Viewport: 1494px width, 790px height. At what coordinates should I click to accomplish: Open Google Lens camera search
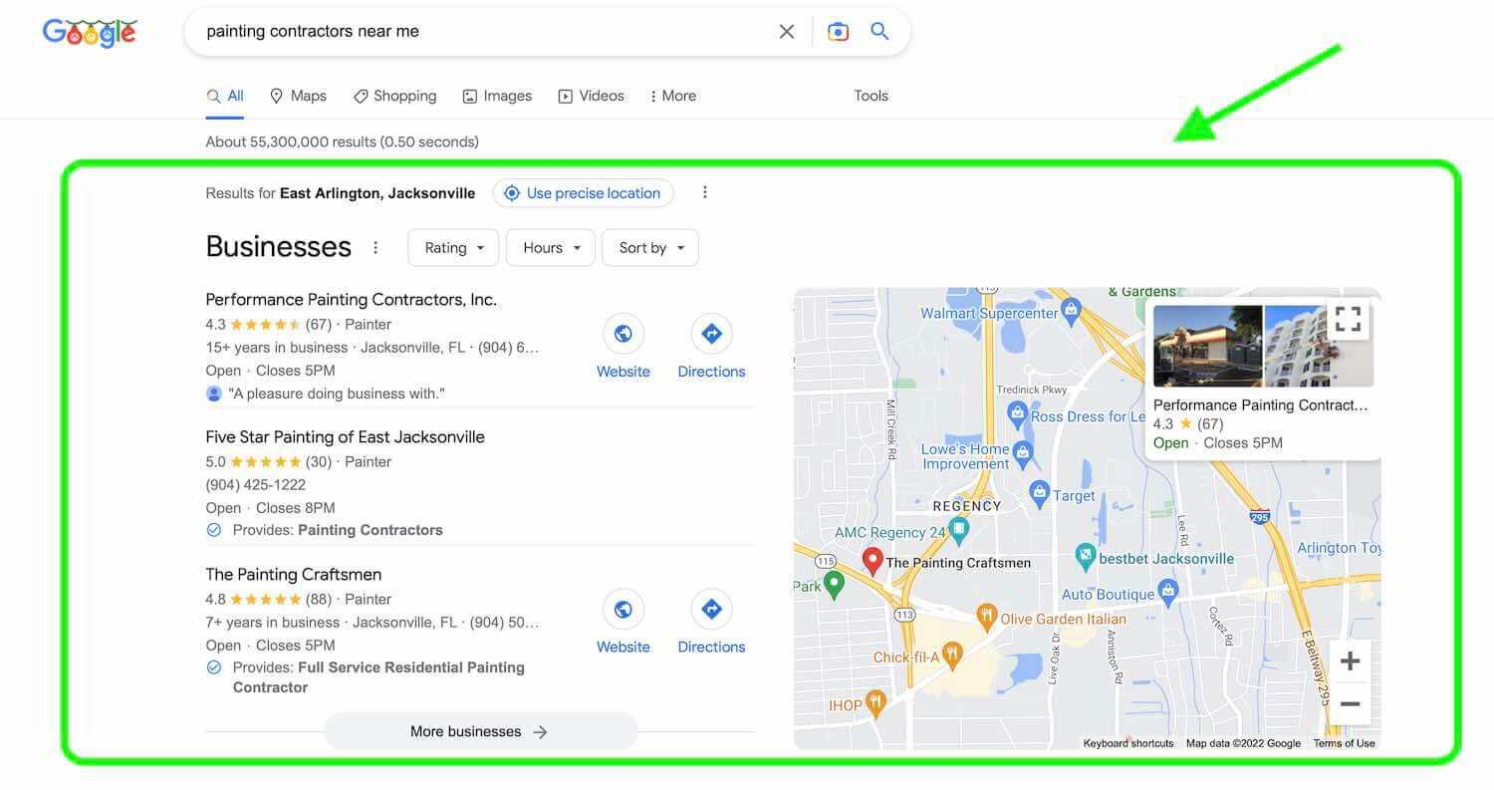[838, 31]
